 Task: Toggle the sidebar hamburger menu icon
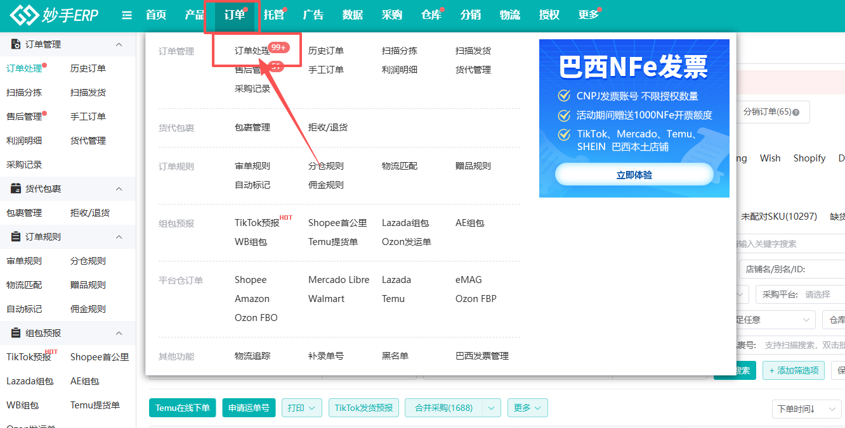(127, 15)
